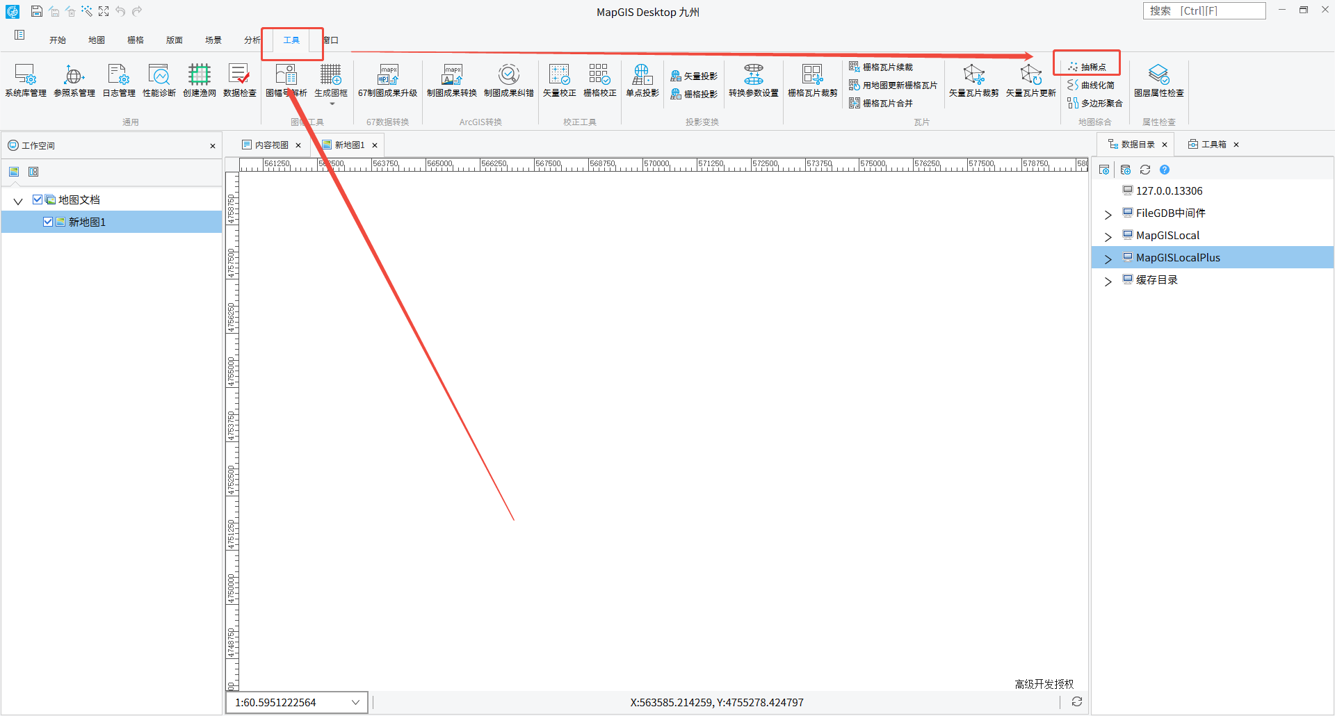Collapse the 地图文档 tree node
The width and height of the screenshot is (1335, 716).
coord(18,201)
